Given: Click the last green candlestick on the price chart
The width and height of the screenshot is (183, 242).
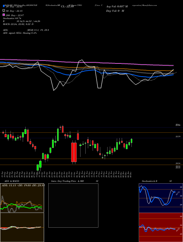Looking at the screenshot, I should pos(131,141).
